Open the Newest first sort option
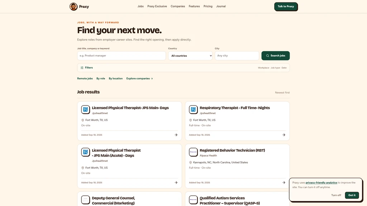Viewport: 367px width, 206px height. (282, 93)
